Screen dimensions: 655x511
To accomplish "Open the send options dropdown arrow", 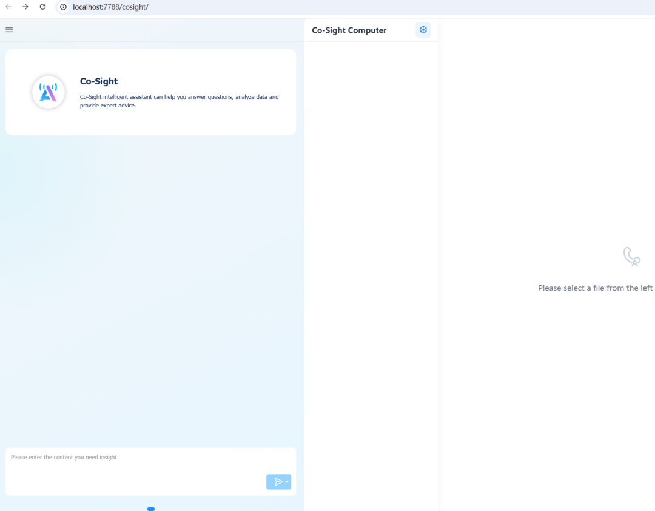I will pos(287,482).
